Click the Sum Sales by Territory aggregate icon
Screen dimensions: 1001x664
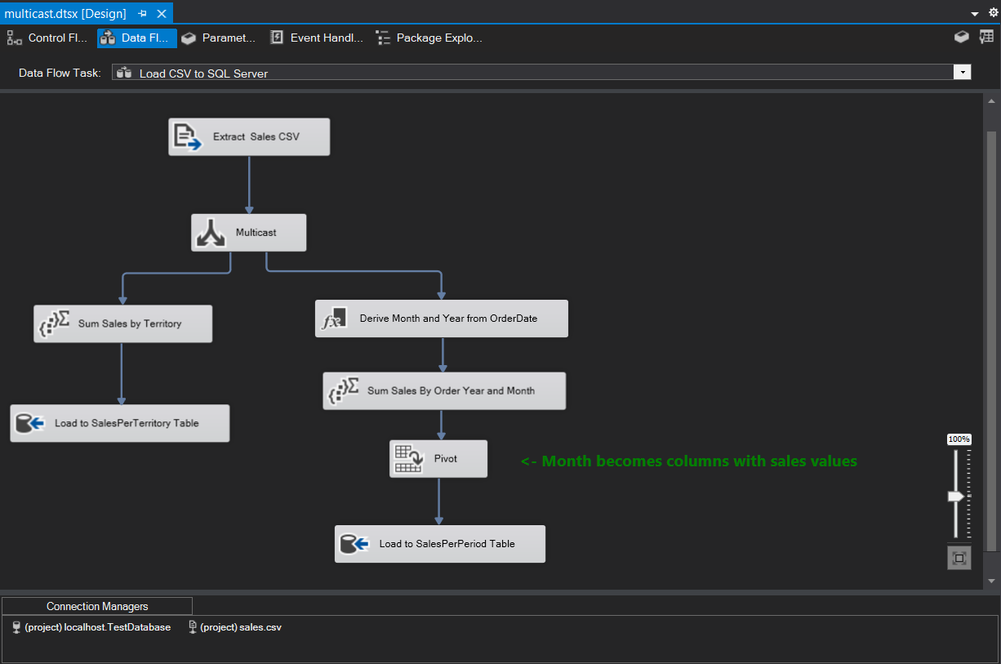(52, 323)
